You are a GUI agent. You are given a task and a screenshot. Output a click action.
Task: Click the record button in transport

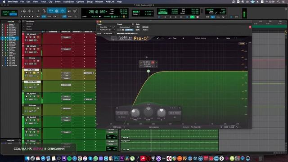(198, 17)
